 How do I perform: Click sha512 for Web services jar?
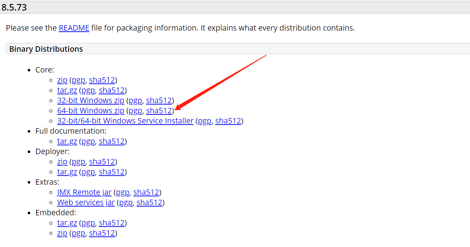pos(149,203)
